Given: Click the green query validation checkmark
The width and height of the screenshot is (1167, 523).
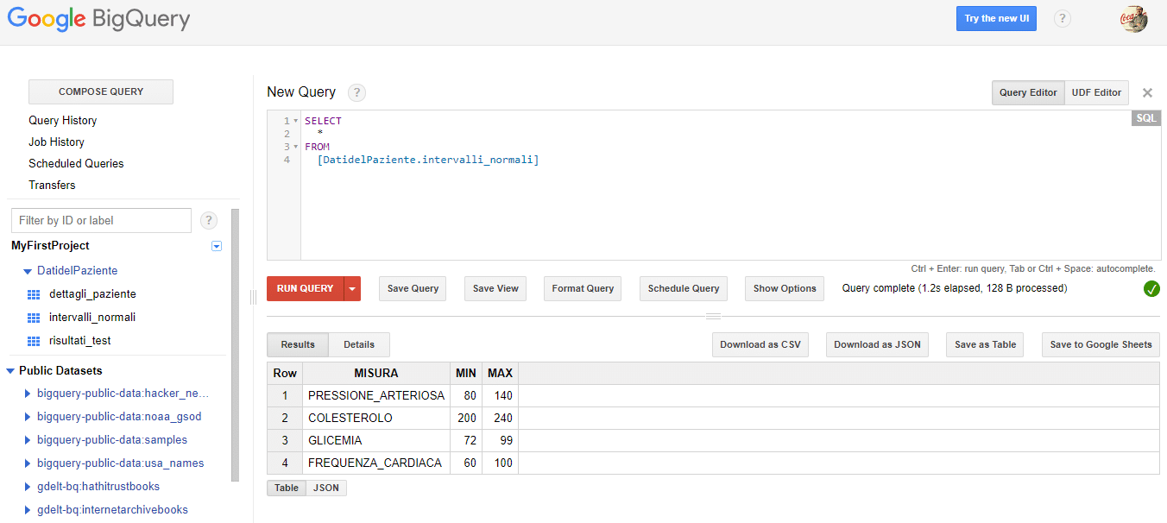Looking at the screenshot, I should click(1151, 289).
